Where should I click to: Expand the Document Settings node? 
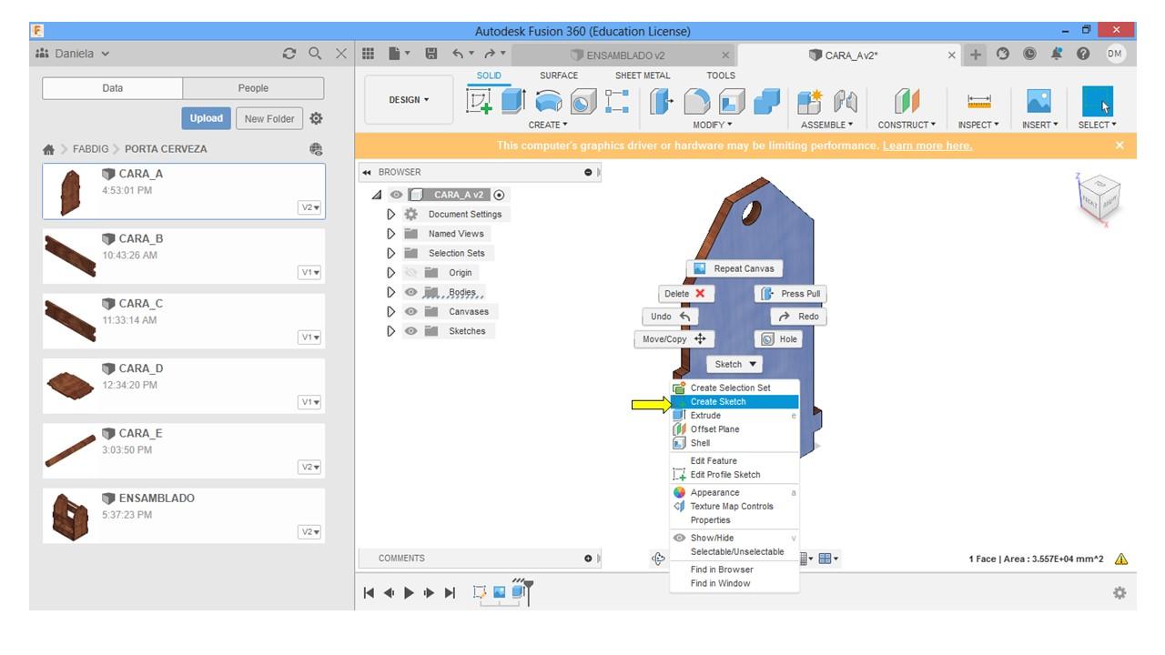(x=391, y=215)
